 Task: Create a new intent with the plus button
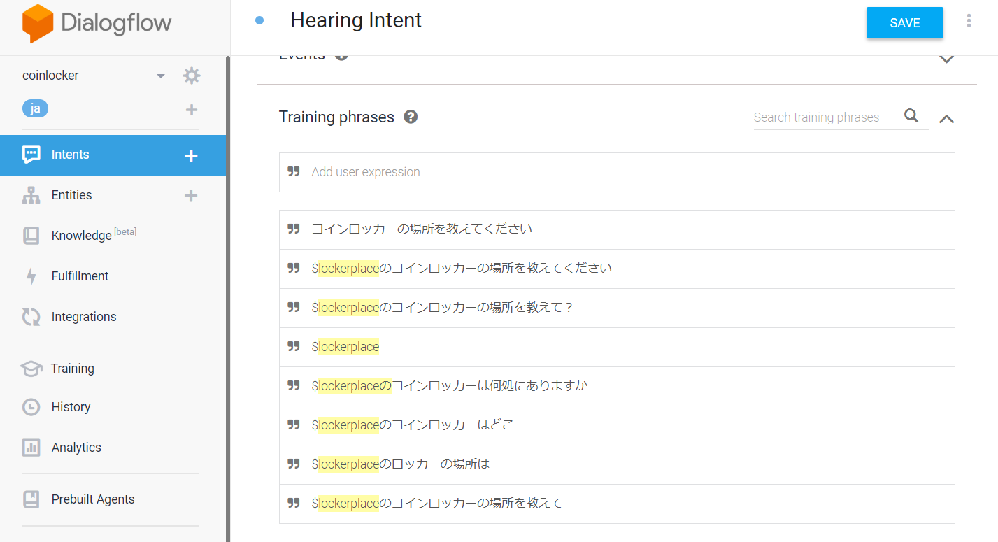coord(191,155)
